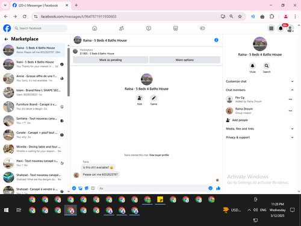The height and width of the screenshot is (226, 301).
Task: Open the browser extensions puzzle icon
Action: (272, 16)
